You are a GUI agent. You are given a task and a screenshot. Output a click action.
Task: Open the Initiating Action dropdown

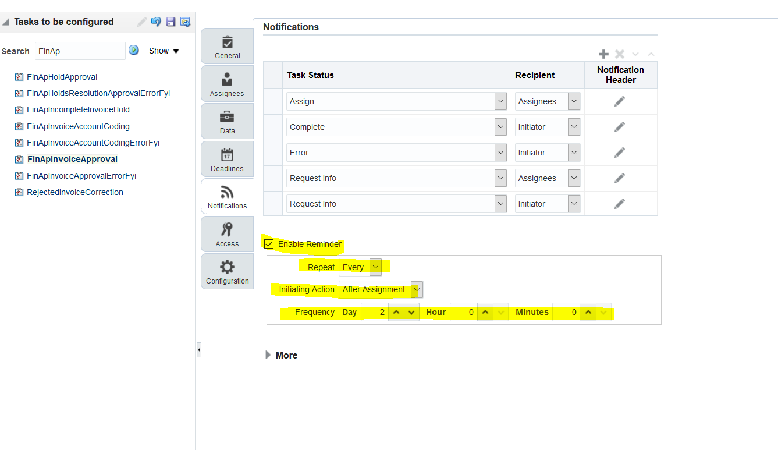tap(417, 289)
